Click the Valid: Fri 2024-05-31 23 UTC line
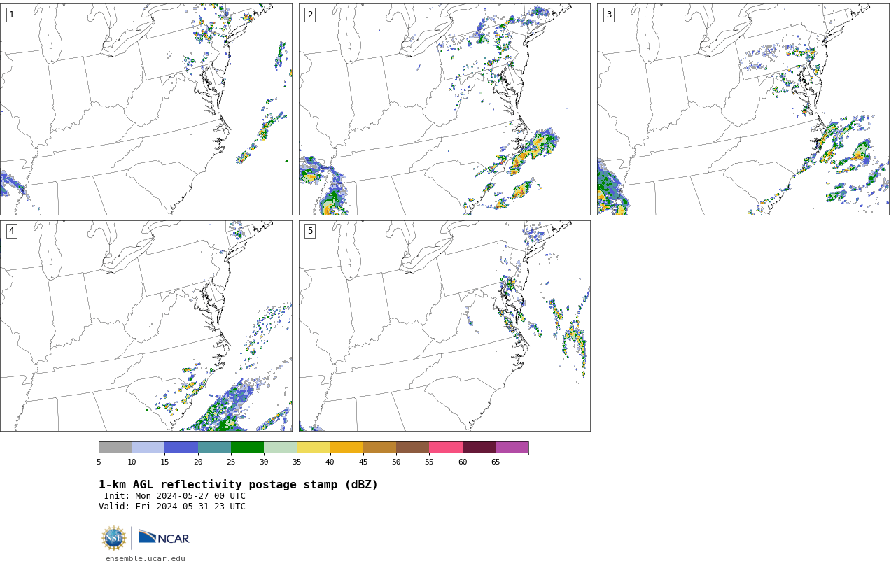Viewport: 896px width, 566px height. tap(172, 507)
